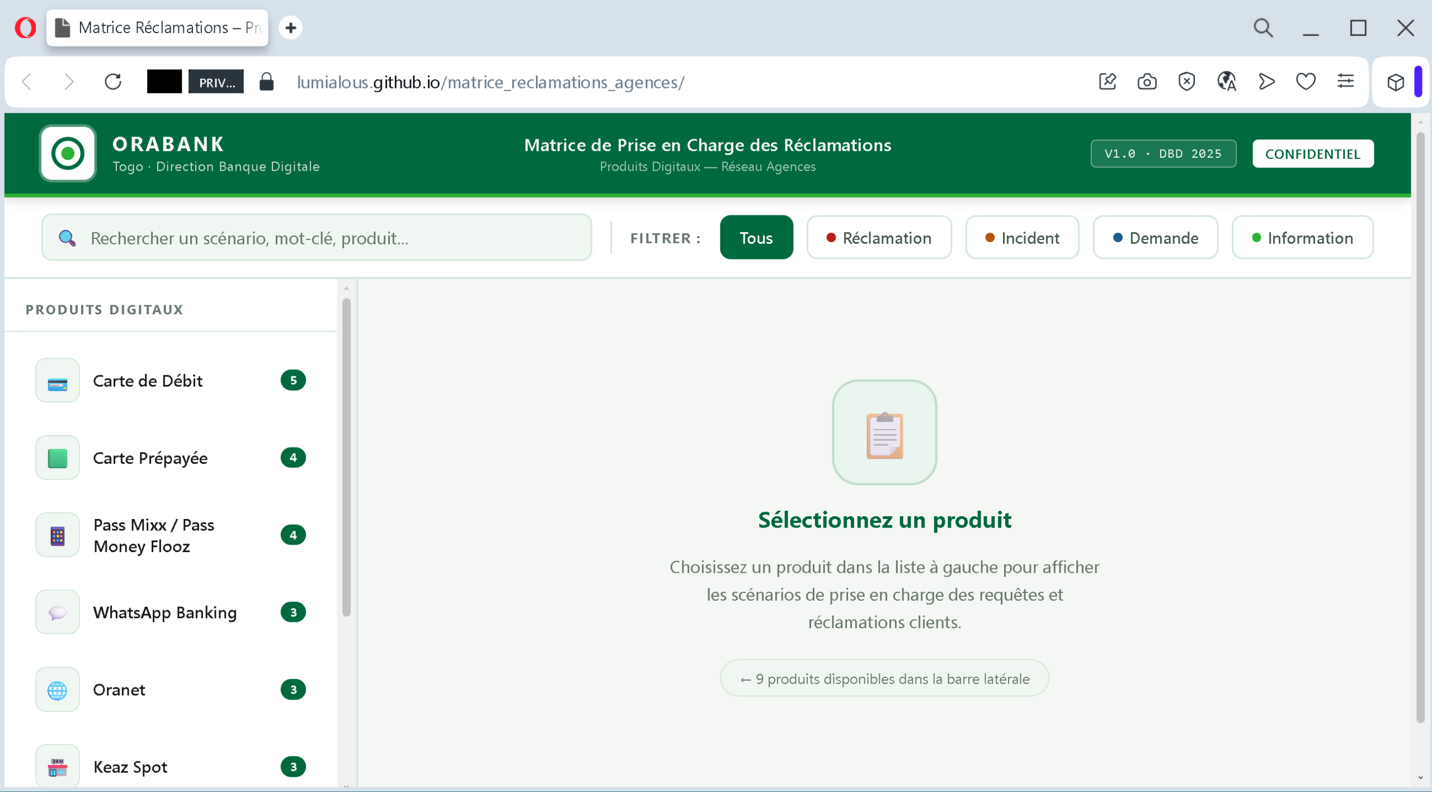Click the Orabank logo icon
1432x792 pixels.
coord(68,154)
